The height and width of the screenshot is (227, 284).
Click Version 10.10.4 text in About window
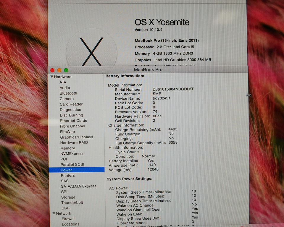click(x=148, y=30)
